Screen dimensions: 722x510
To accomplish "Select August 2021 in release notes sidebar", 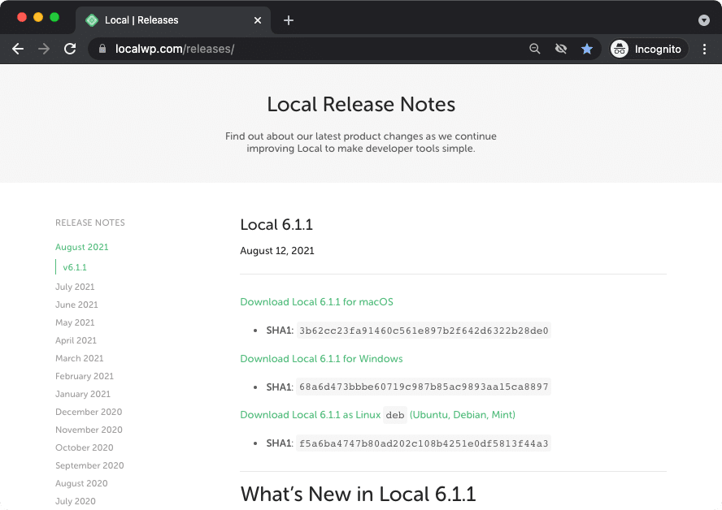I will pos(82,247).
